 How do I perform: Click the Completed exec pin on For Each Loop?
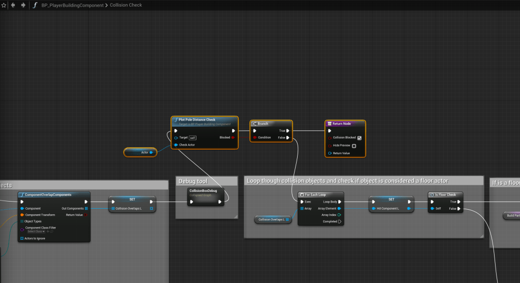(339, 221)
